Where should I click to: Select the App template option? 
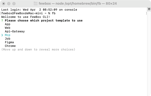pyautogui.click(x=7, y=24)
